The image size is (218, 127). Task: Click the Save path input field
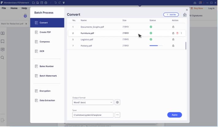click(x=93, y=115)
